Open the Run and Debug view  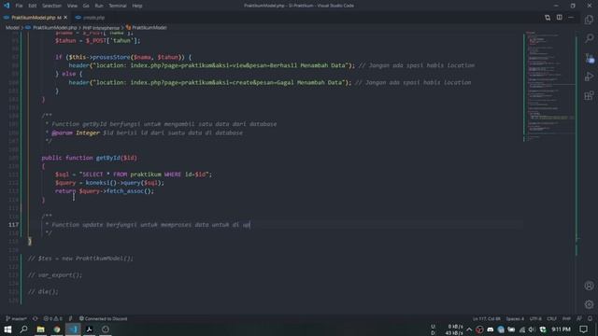click(x=589, y=77)
